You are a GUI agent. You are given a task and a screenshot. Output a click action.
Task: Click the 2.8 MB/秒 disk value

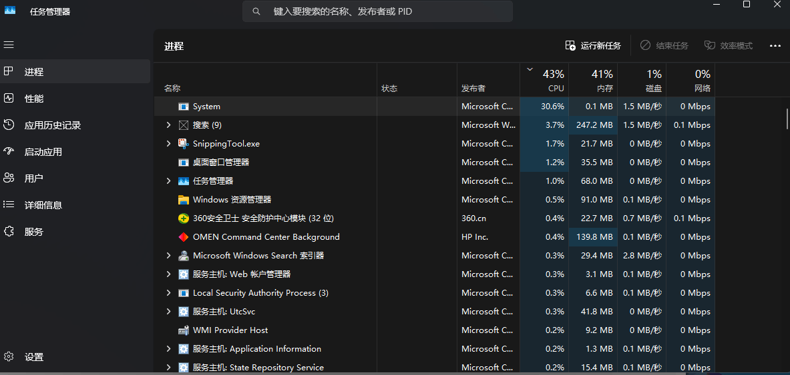click(642, 255)
